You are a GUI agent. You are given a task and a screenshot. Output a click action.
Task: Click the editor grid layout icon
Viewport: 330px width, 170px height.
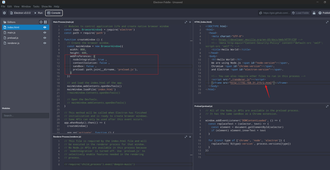[45, 22]
